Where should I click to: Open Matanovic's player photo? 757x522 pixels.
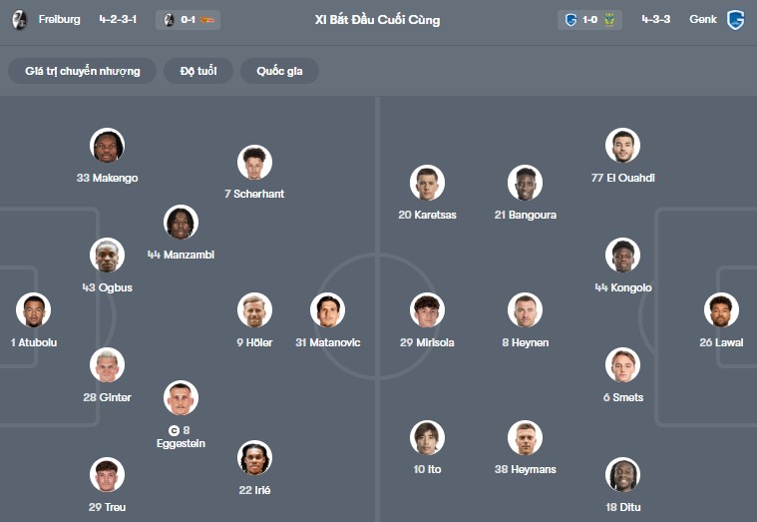[x=327, y=310]
